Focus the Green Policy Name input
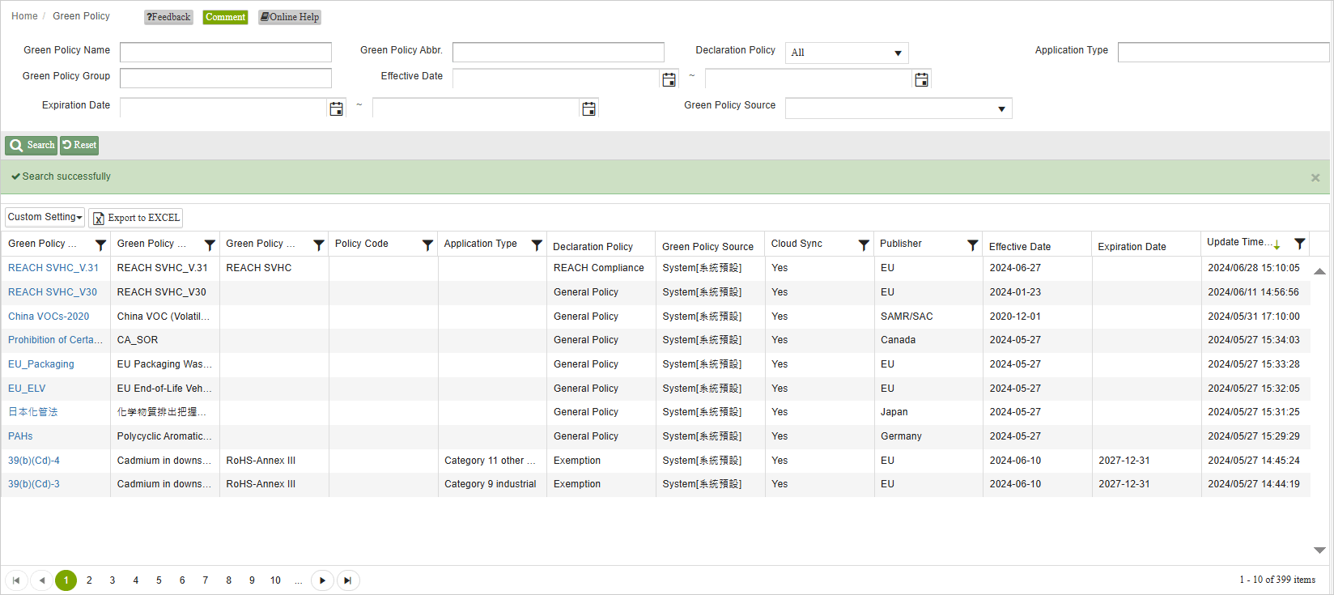This screenshot has width=1334, height=595. (x=226, y=53)
